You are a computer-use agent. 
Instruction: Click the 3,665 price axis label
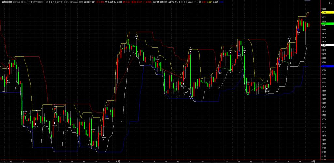(324, 9)
